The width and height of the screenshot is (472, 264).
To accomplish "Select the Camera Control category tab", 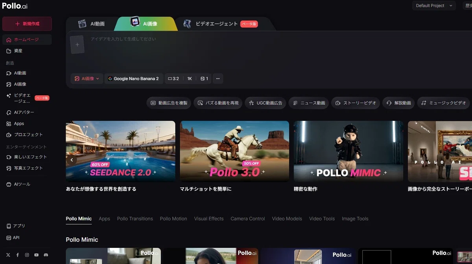I will [x=248, y=219].
